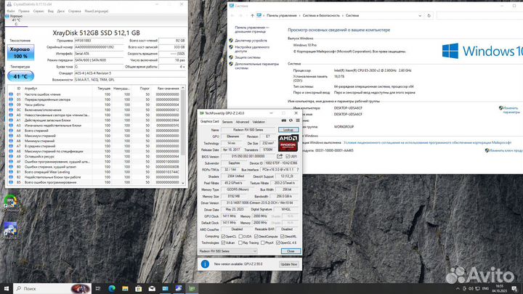Click the Close button in GPU-Z
The width and height of the screenshot is (523, 294).
291,251
